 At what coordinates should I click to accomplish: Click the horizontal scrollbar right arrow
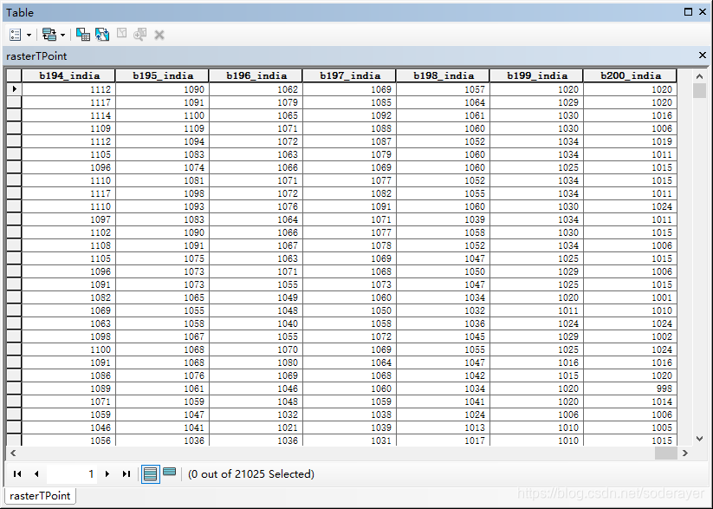pyautogui.click(x=684, y=453)
